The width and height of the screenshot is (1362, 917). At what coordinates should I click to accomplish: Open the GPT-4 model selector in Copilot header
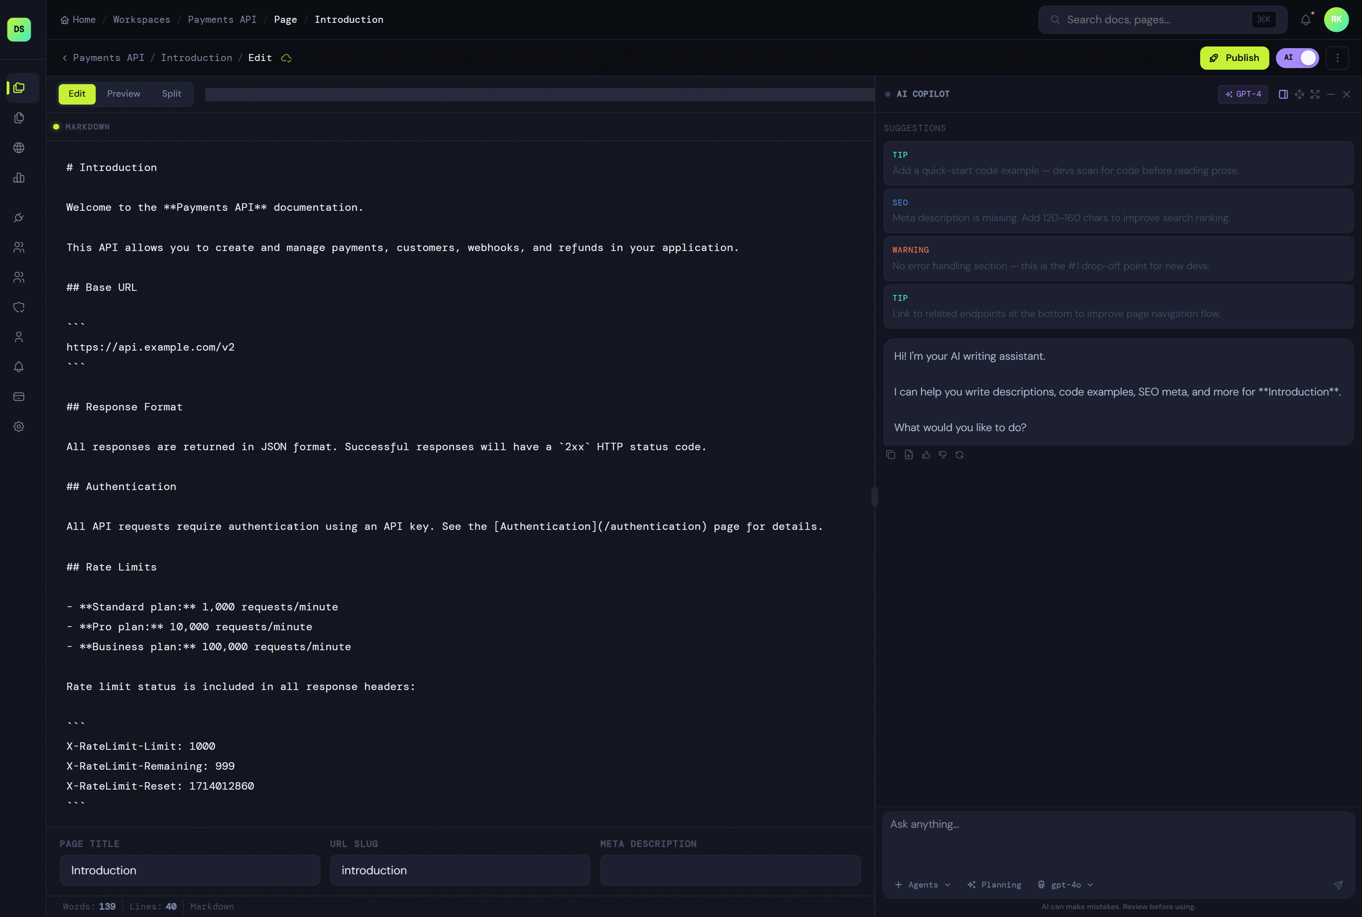coord(1243,94)
